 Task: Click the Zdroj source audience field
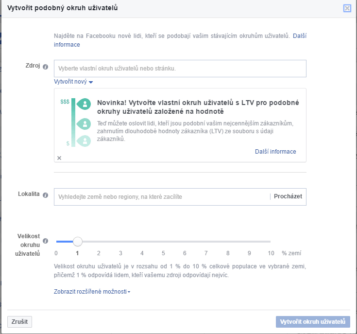point(180,69)
